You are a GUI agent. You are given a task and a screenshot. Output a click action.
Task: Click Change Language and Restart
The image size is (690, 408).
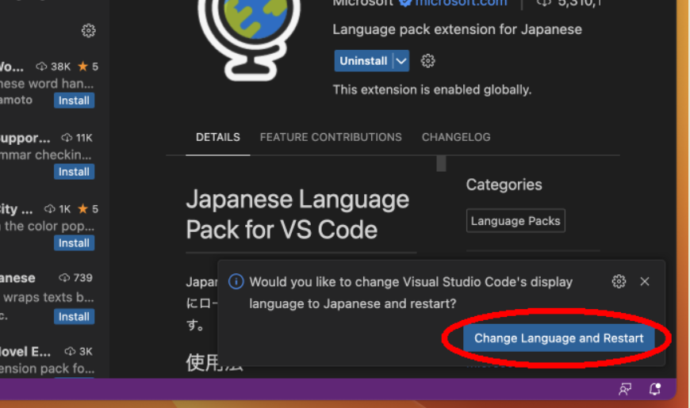558,338
